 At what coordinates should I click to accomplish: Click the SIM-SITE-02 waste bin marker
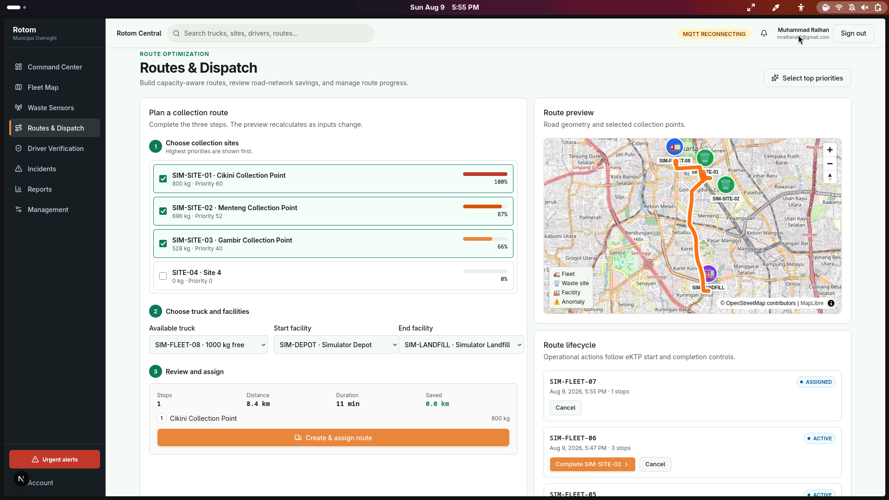[726, 185]
